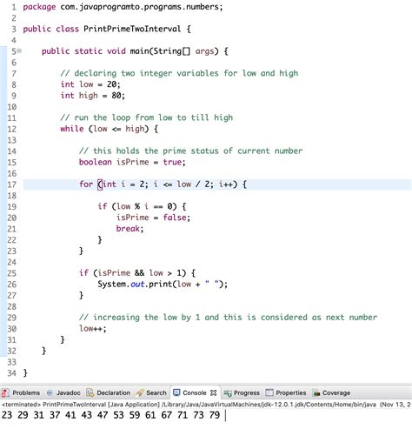Click the 'while (low <= high)' statement
The height and width of the screenshot is (436, 412).
pos(110,129)
